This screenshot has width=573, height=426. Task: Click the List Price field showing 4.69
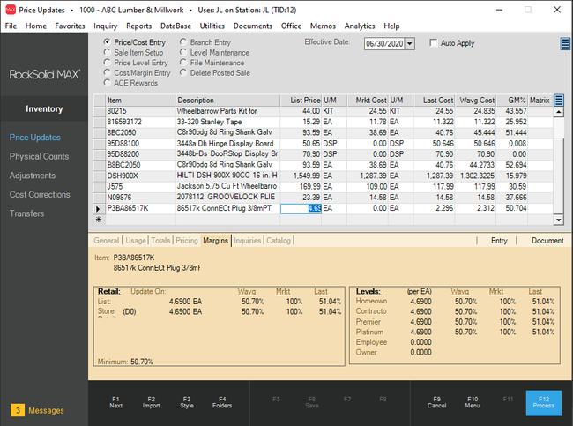click(301, 209)
